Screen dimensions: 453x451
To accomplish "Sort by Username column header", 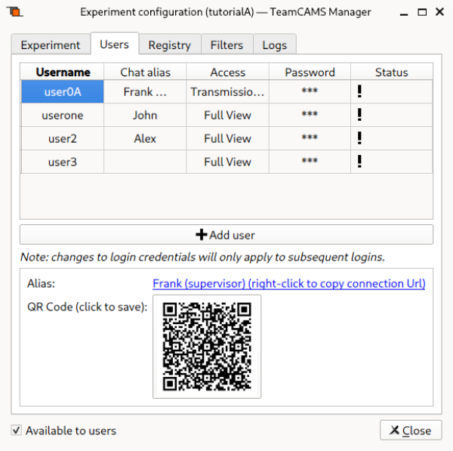I will coord(63,72).
